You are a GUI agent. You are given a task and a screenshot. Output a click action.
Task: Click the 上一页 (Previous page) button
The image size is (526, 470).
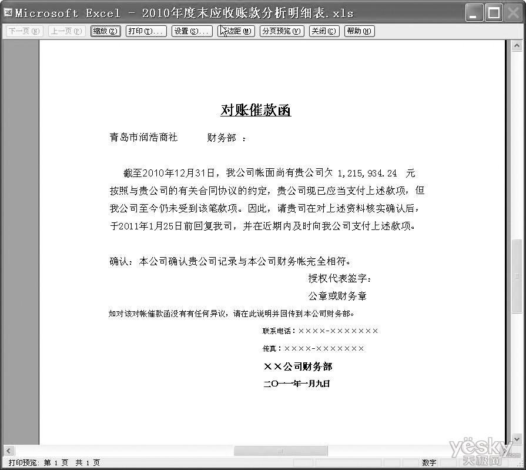[66, 31]
